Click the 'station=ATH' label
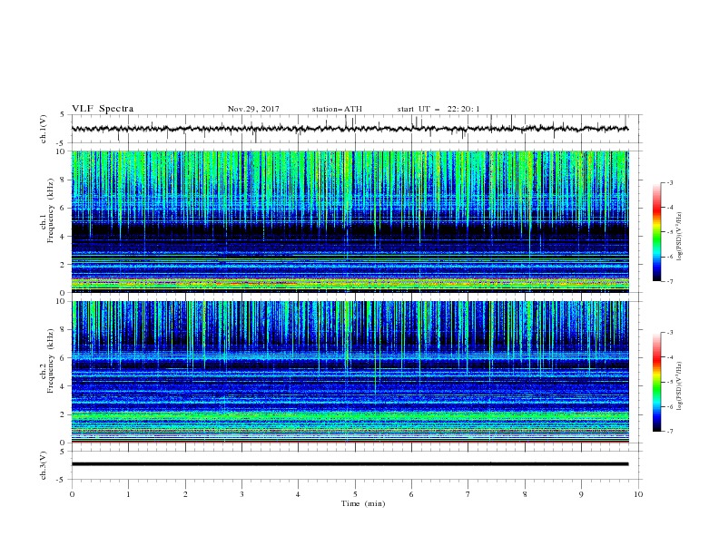The width and height of the screenshot is (719, 555). [x=337, y=109]
